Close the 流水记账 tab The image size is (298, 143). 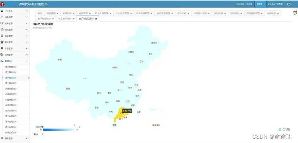[188, 13]
